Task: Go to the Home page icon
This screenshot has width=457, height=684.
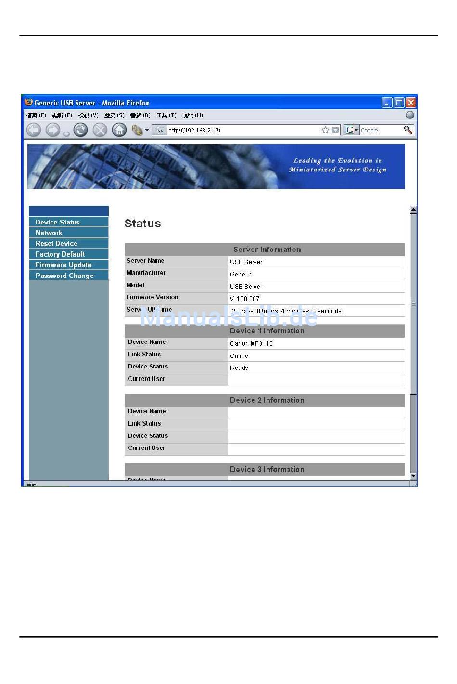Action: [119, 130]
